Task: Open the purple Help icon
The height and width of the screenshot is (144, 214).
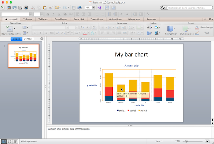Action: point(100,8)
